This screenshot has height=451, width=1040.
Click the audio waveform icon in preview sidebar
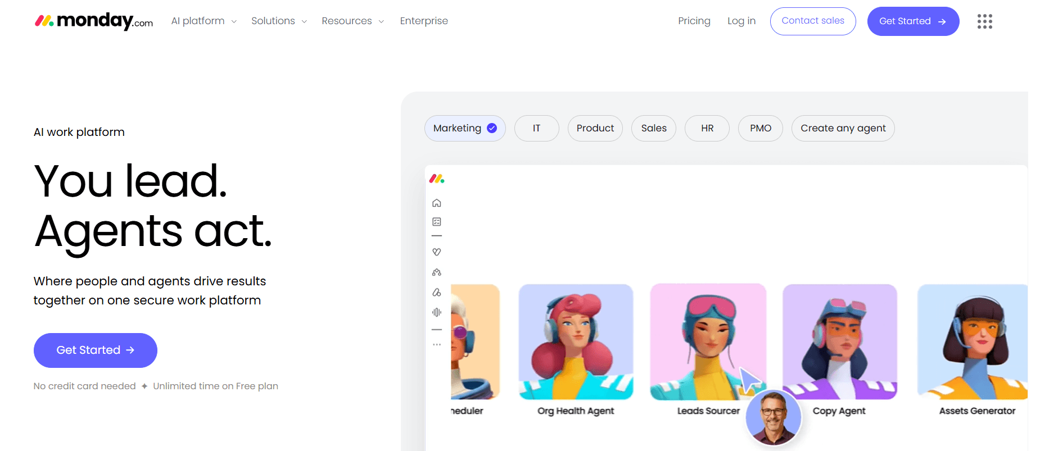(437, 312)
